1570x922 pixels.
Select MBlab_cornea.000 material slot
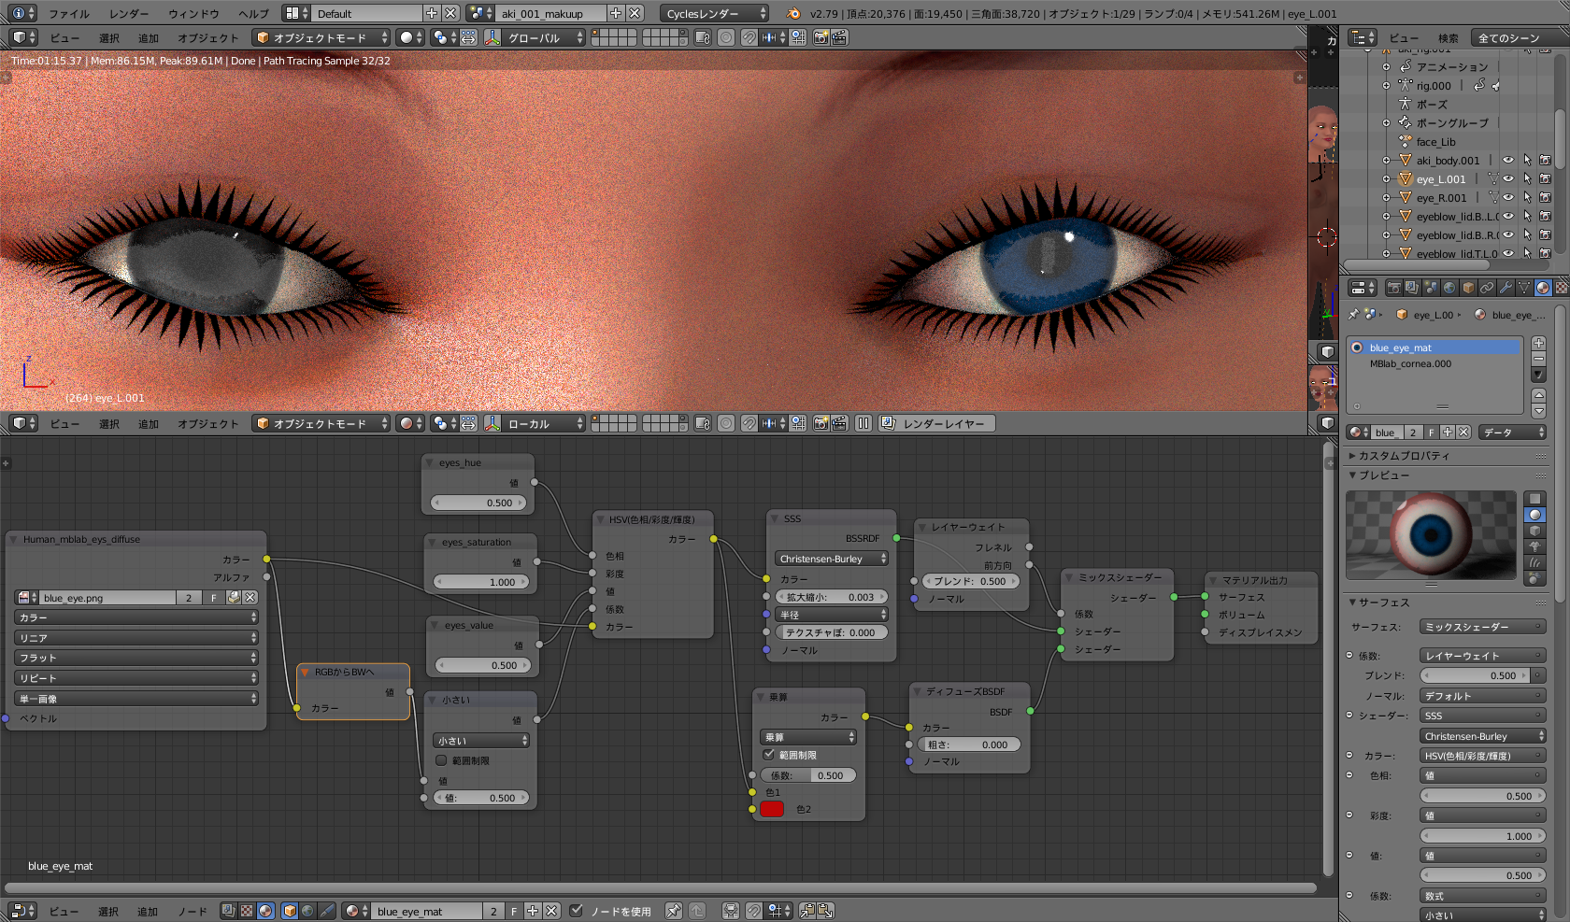1410,364
